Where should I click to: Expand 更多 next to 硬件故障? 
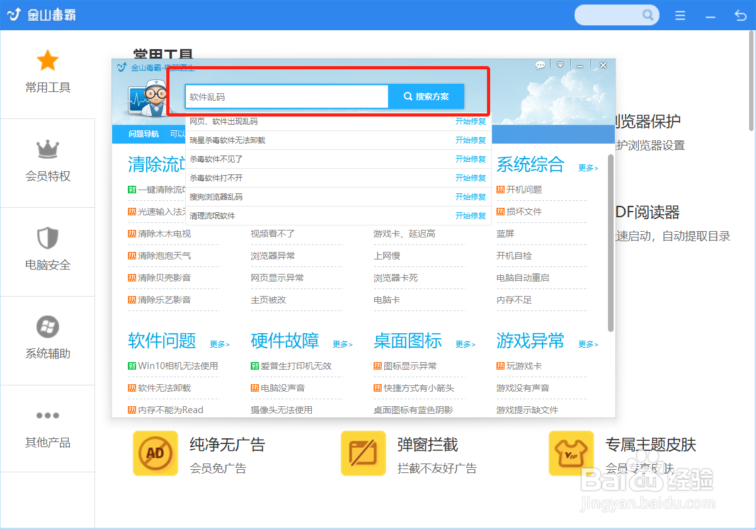click(343, 344)
